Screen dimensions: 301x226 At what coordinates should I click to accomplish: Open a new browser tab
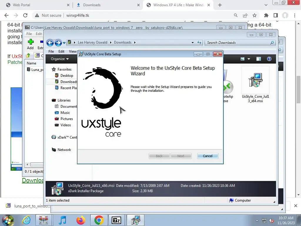click(220, 5)
